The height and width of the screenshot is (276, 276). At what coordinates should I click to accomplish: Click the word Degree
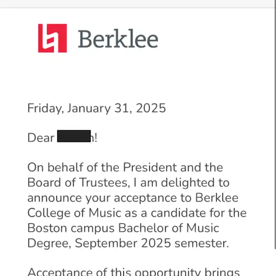tap(48, 243)
